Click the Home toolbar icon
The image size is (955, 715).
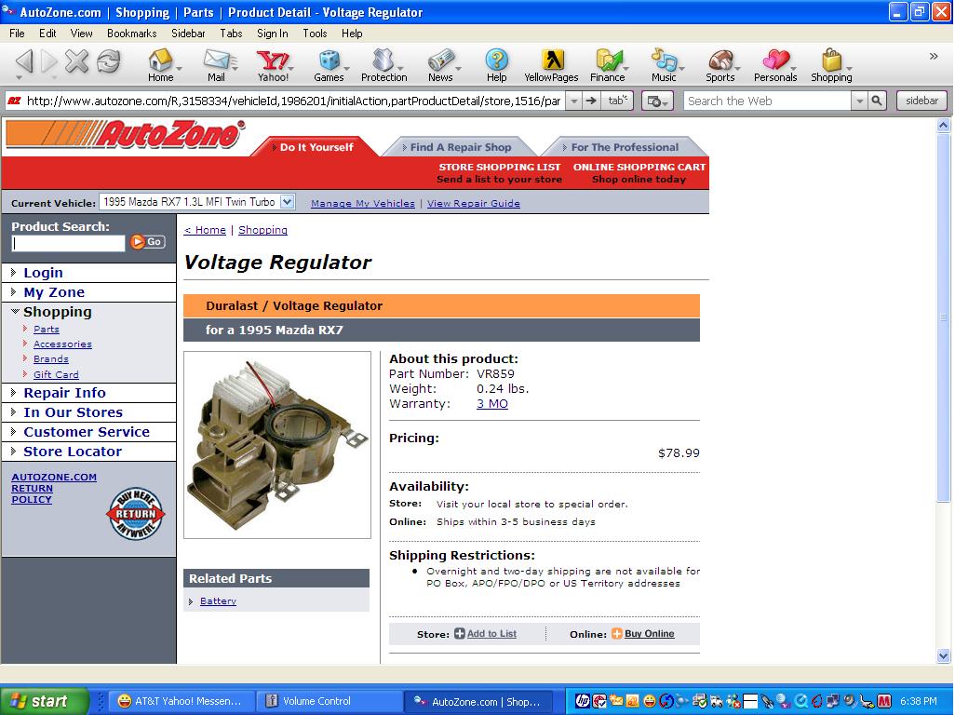coord(160,63)
